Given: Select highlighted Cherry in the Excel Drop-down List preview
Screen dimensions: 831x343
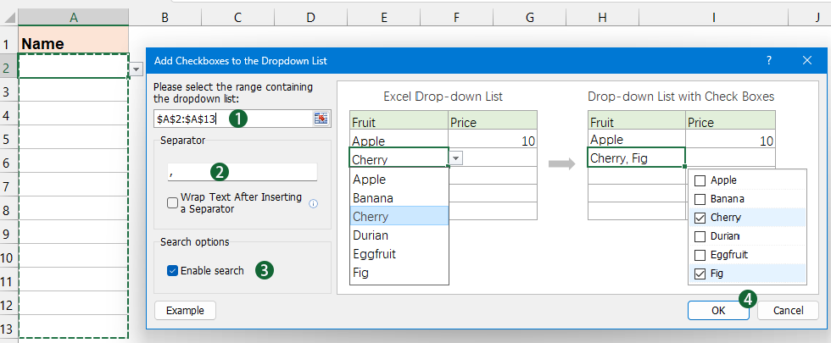Looking at the screenshot, I should click(399, 217).
